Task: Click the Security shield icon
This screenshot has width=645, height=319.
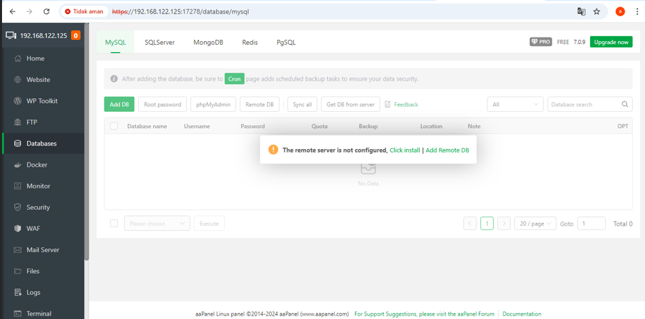Action: [x=18, y=207]
